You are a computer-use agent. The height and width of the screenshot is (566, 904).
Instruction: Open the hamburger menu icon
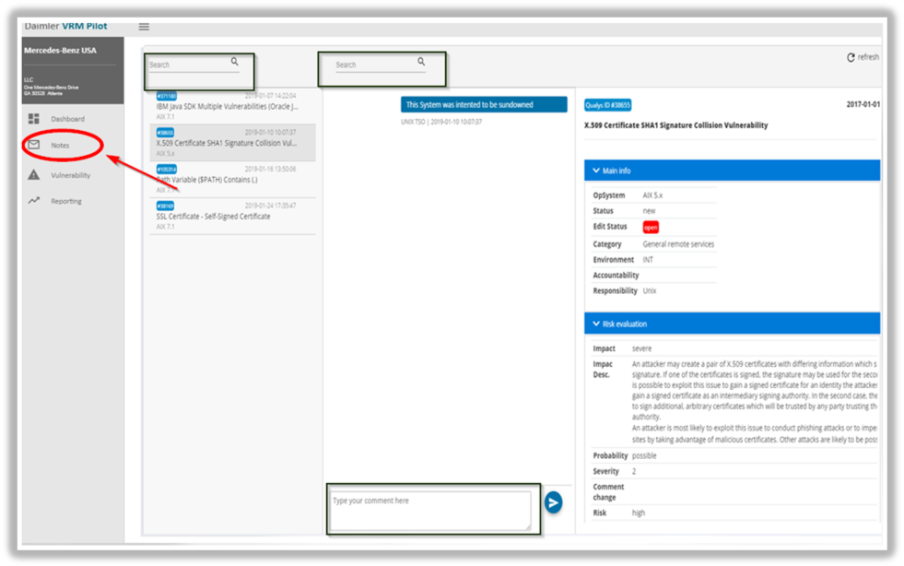click(144, 27)
